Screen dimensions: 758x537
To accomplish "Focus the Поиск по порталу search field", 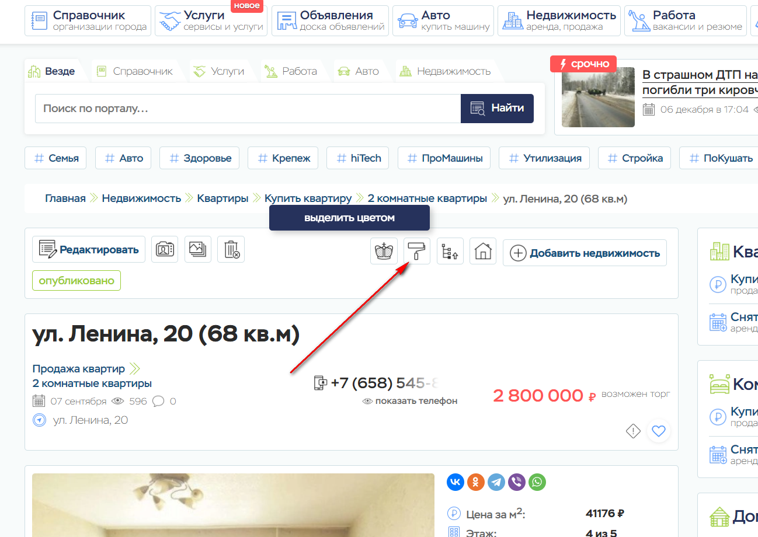I will pyautogui.click(x=248, y=109).
